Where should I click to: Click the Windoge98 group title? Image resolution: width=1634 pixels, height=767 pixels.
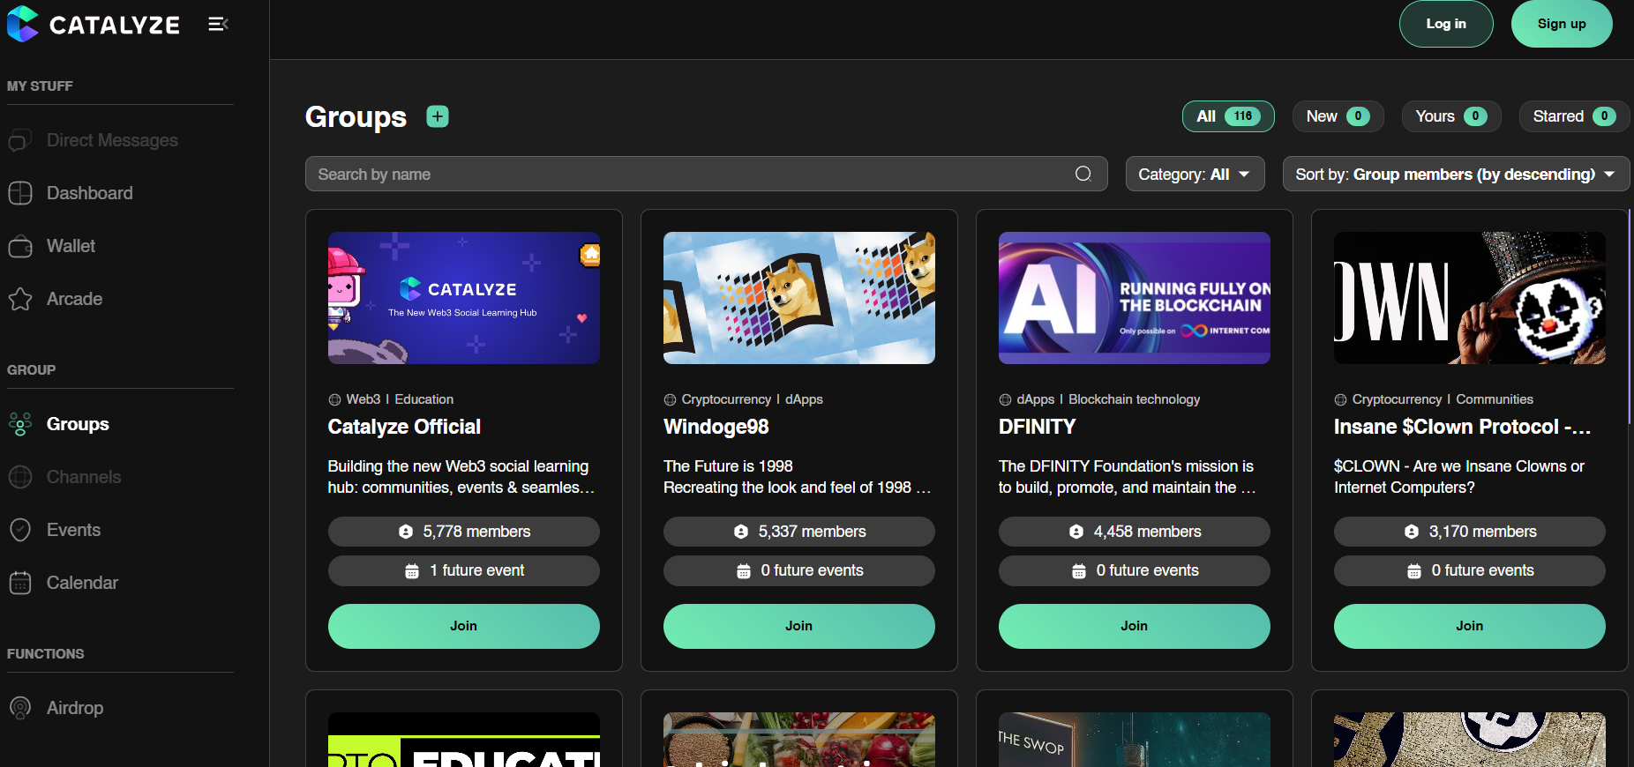[x=716, y=427]
